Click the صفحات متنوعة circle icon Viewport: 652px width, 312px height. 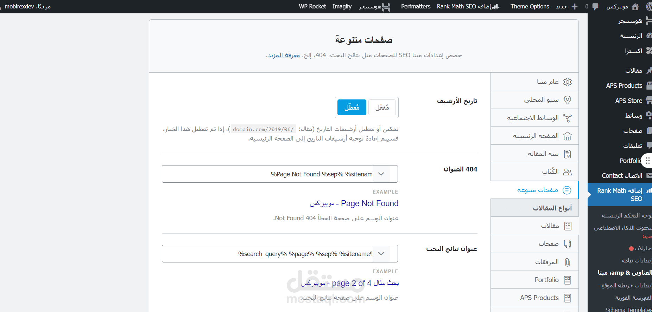[567, 190]
